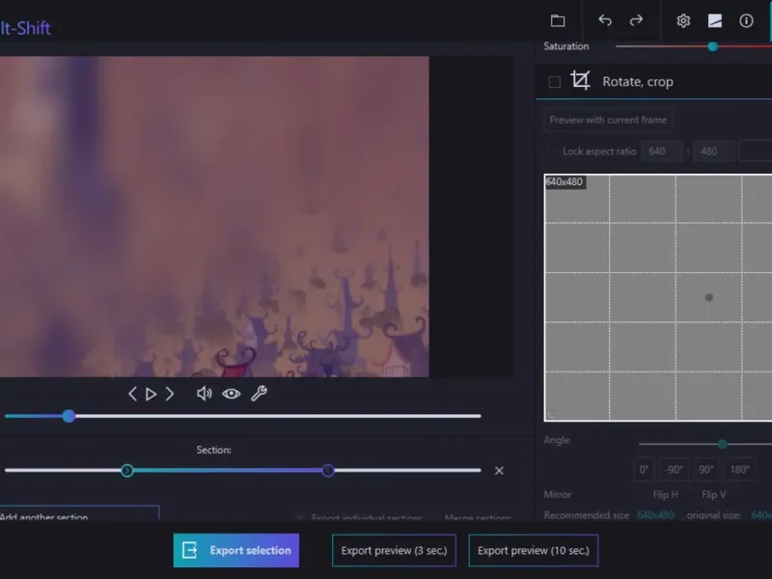The width and height of the screenshot is (772, 579).
Task: Click the light/dark theme icon
Action: coord(715,20)
